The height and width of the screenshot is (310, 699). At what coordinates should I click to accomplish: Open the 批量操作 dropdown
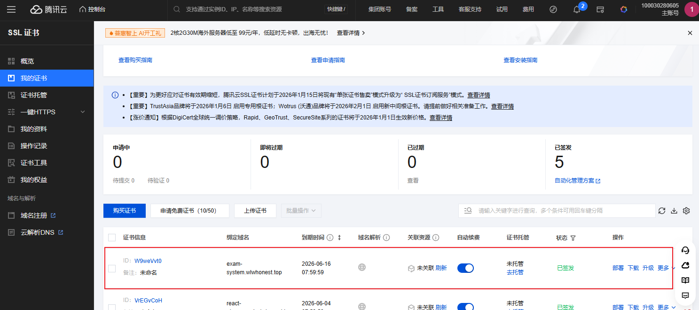(x=301, y=211)
